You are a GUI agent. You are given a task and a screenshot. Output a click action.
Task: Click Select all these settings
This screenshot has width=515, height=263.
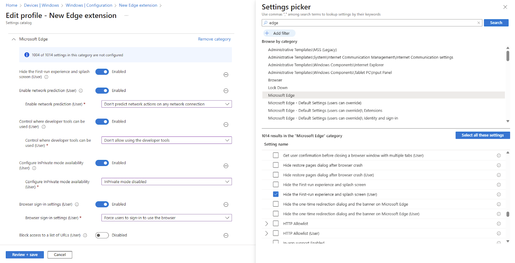point(482,135)
